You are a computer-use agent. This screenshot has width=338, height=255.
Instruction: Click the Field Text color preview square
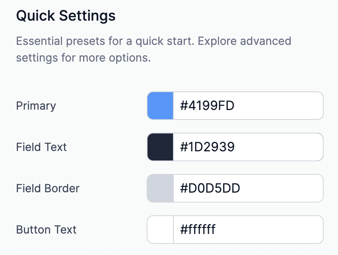[159, 147]
